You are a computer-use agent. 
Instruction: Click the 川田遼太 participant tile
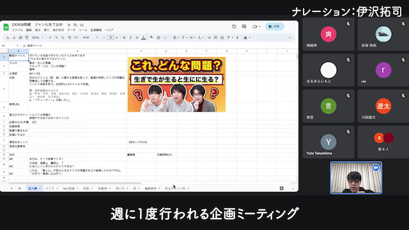pos(383,106)
